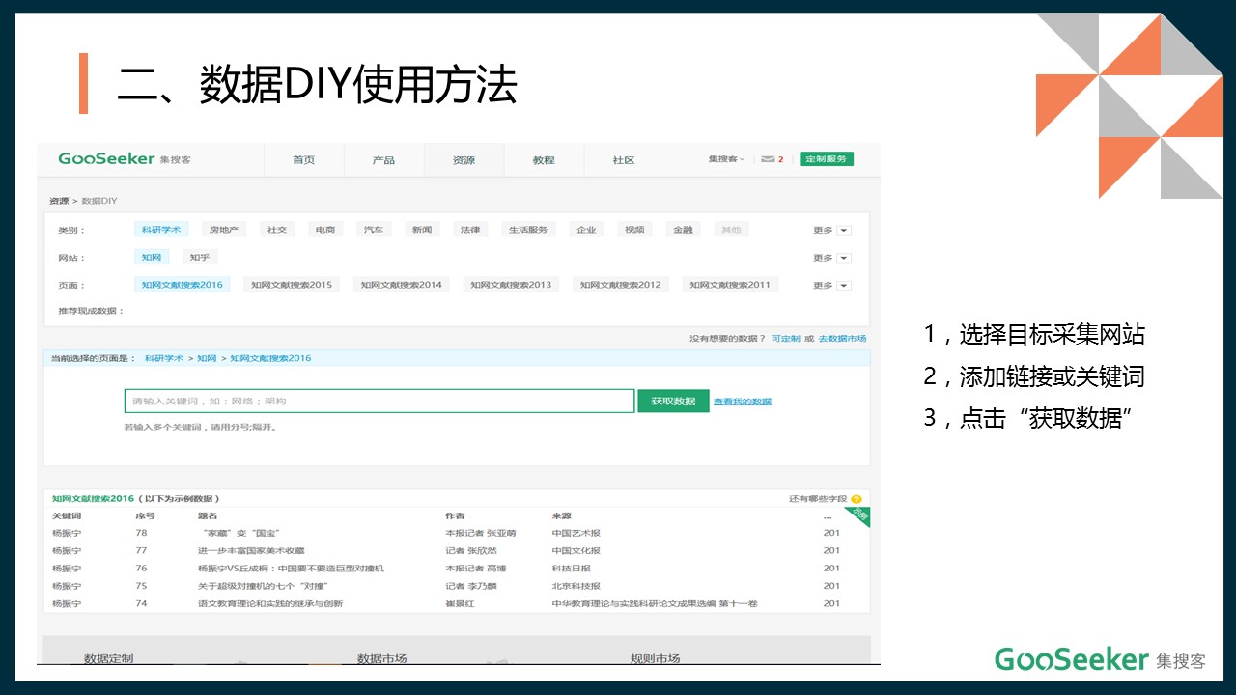1236x695 pixels.
Task: Select the 法律 category
Action: (x=470, y=230)
